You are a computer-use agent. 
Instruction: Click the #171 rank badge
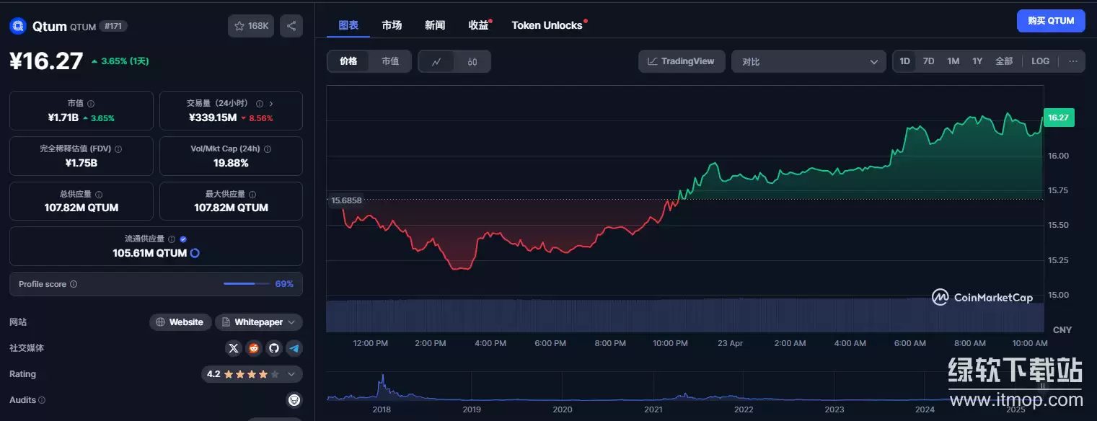[113, 26]
